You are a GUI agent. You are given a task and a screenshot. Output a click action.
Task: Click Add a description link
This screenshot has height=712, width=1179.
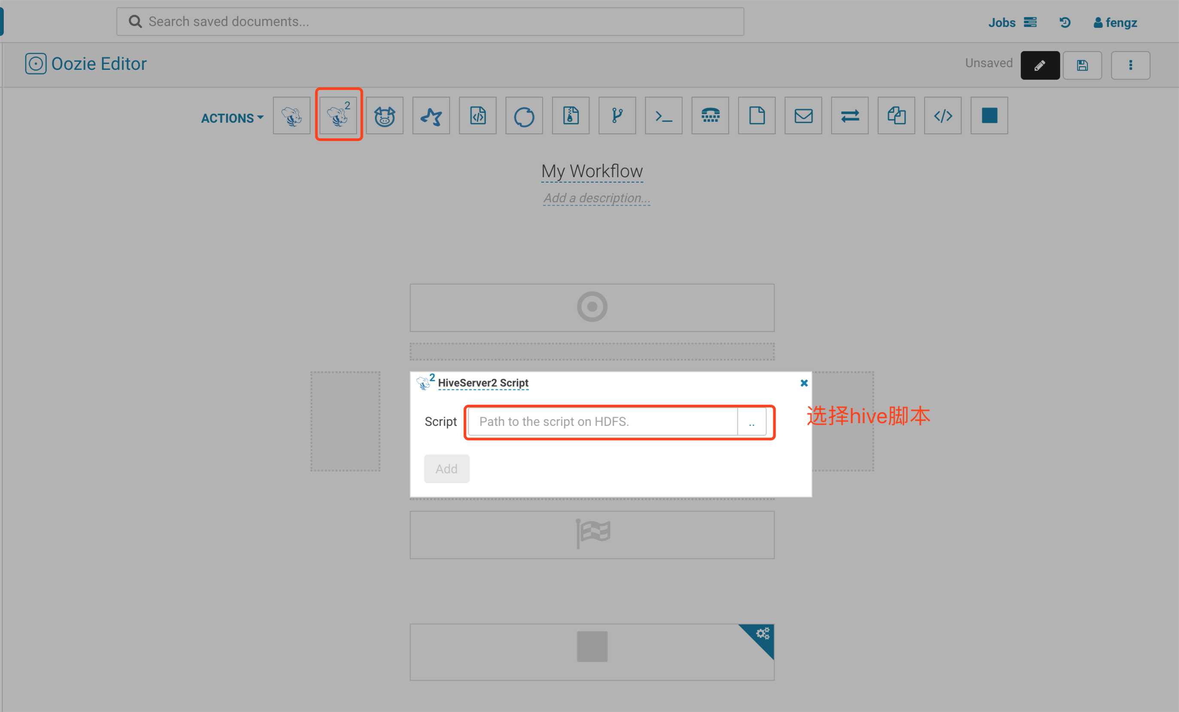[x=596, y=198]
